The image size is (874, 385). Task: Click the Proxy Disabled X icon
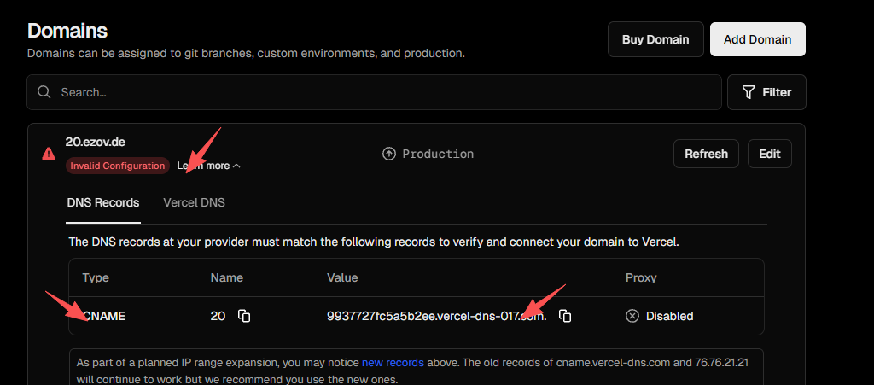(632, 316)
